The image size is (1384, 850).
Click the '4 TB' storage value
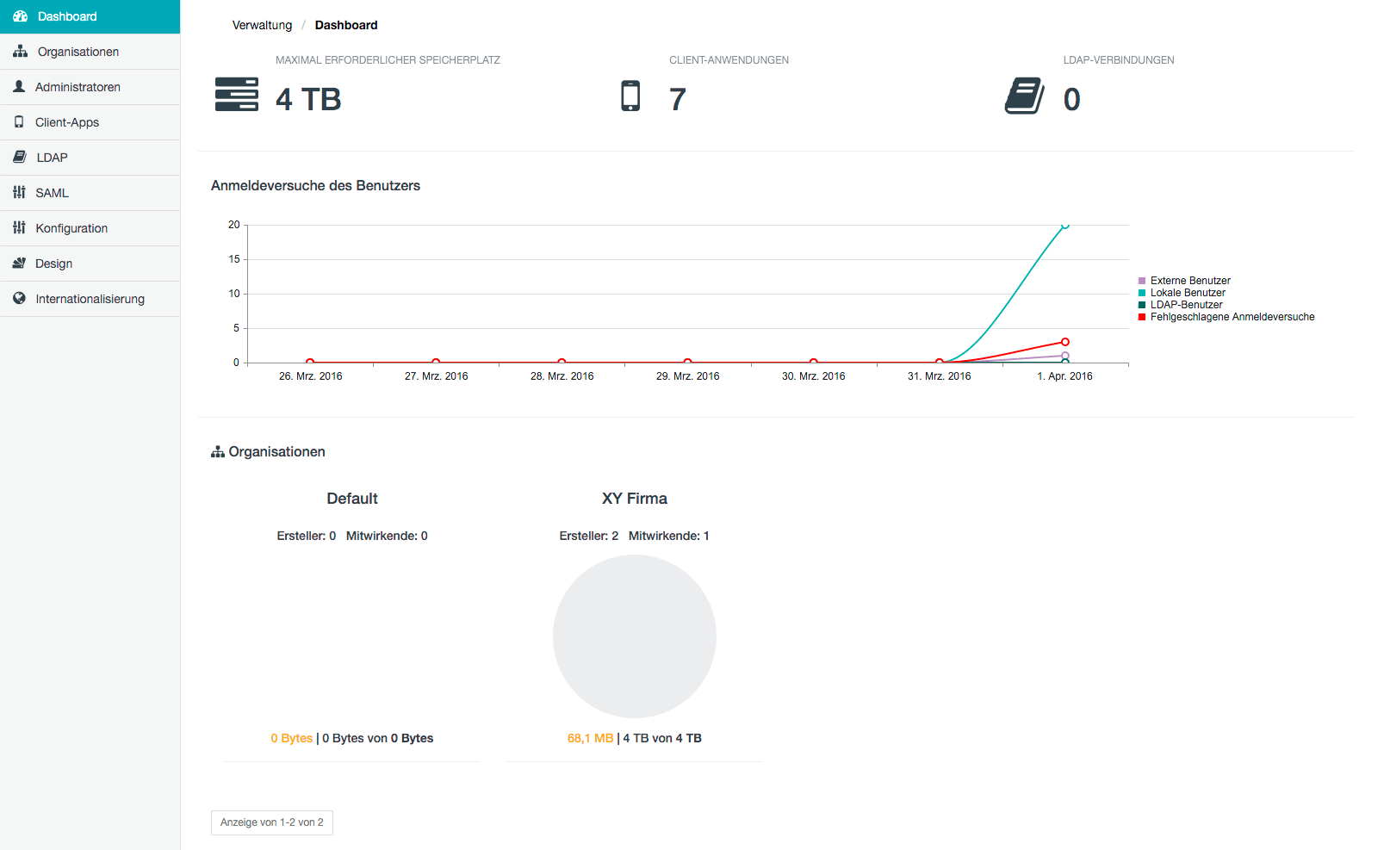pyautogui.click(x=308, y=99)
